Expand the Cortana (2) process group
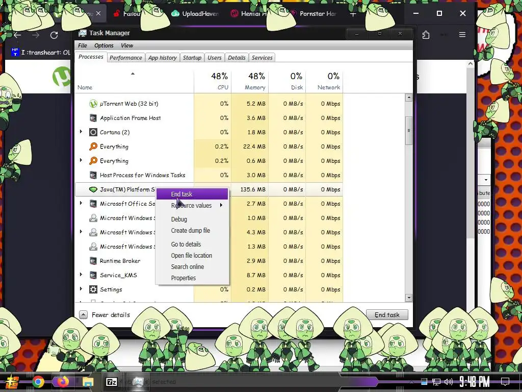Screen dimensions: 522x392 click(81, 132)
